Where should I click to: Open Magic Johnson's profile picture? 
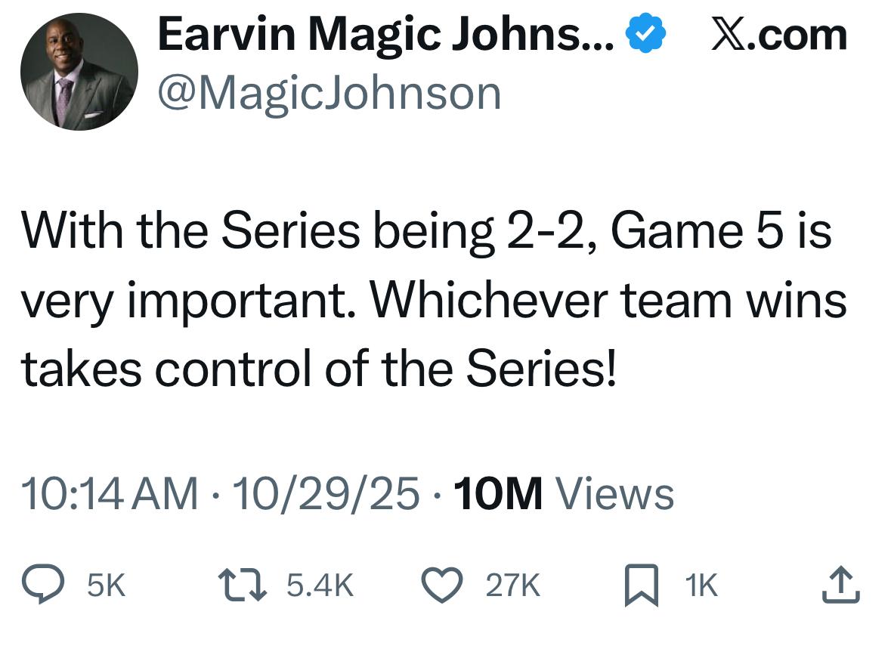(x=79, y=72)
